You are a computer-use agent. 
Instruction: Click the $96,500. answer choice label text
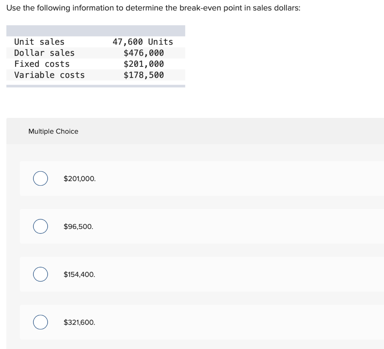(78, 227)
